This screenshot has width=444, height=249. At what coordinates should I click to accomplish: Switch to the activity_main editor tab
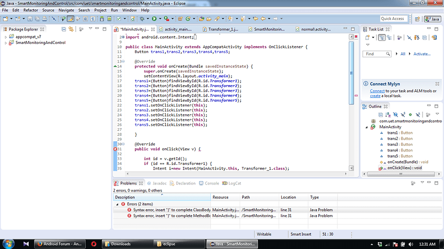178,29
